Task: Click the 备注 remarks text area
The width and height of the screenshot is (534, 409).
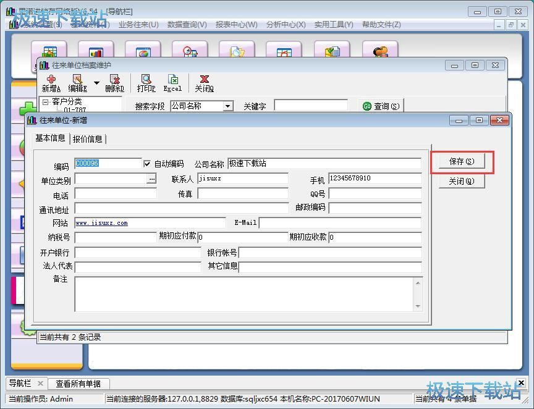Action: coord(244,294)
